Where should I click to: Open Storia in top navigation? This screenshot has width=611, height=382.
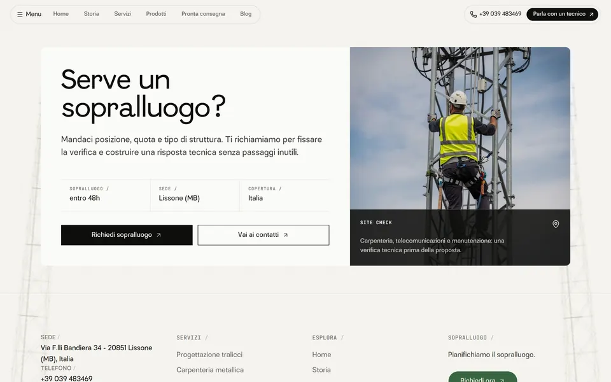[91, 14]
